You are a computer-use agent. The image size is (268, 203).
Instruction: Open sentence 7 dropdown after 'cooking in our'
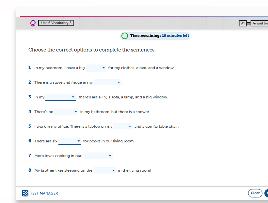(x=98, y=156)
